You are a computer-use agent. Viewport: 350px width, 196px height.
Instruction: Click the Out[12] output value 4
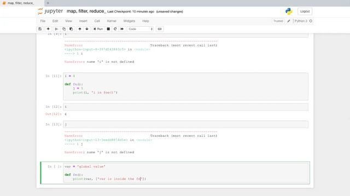tap(66, 114)
